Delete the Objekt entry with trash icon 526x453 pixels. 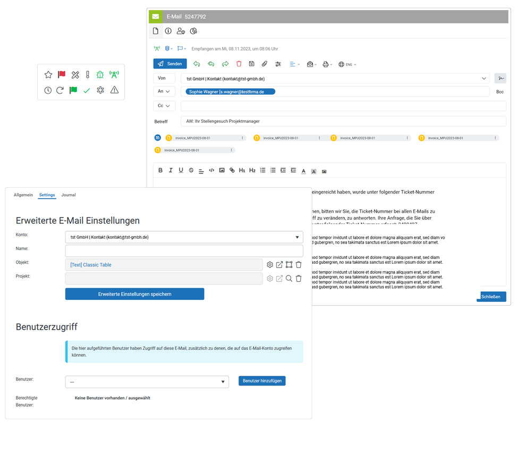299,265
